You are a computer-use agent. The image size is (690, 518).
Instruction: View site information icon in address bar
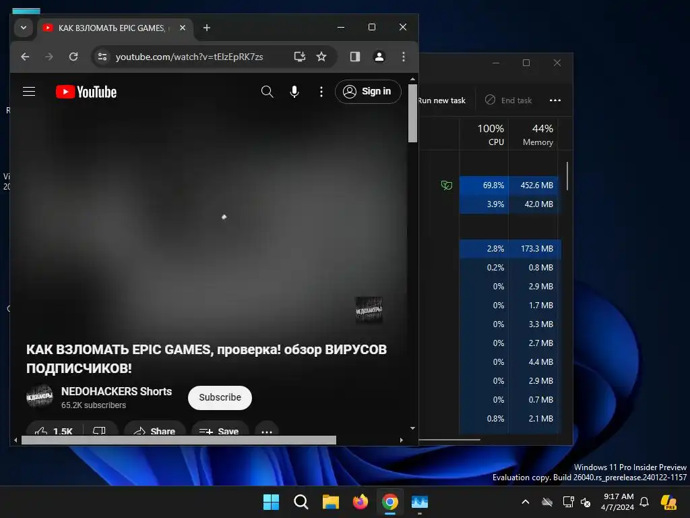(102, 57)
